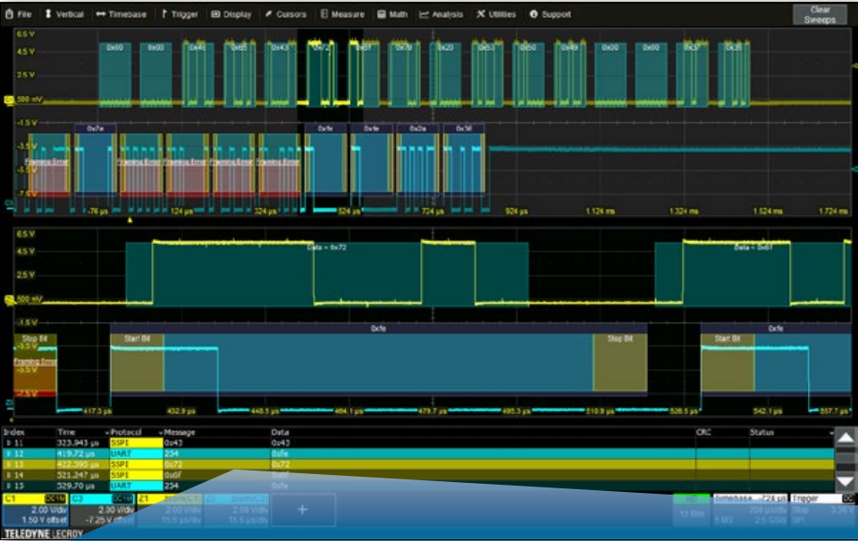The width and height of the screenshot is (858, 541).
Task: Open the Utilities menu
Action: 496,14
